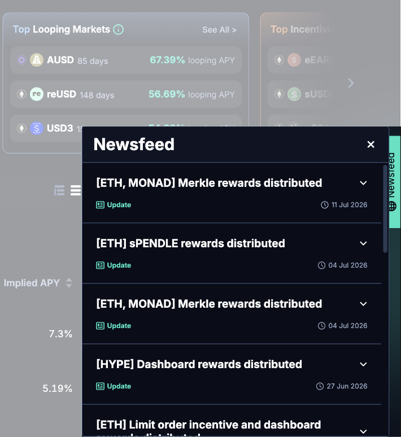Image resolution: width=401 pixels, height=437 pixels.
Task: Click the Newsfeed panel heading
Action: point(134,145)
